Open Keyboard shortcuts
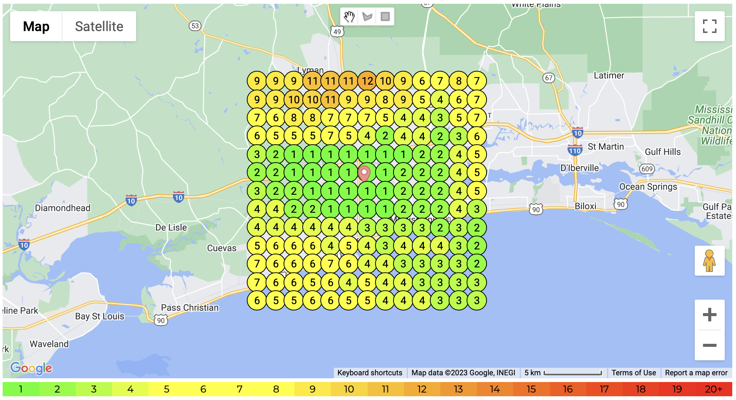The height and width of the screenshot is (400, 736). pyautogui.click(x=370, y=373)
